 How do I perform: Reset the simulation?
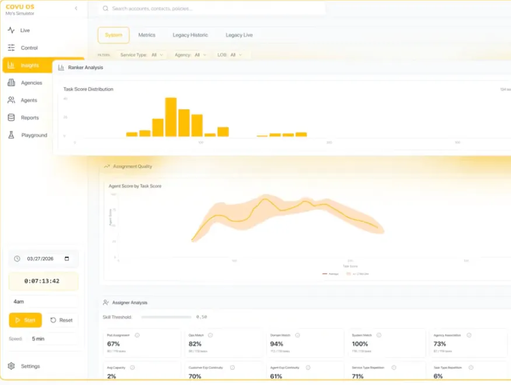click(x=62, y=320)
